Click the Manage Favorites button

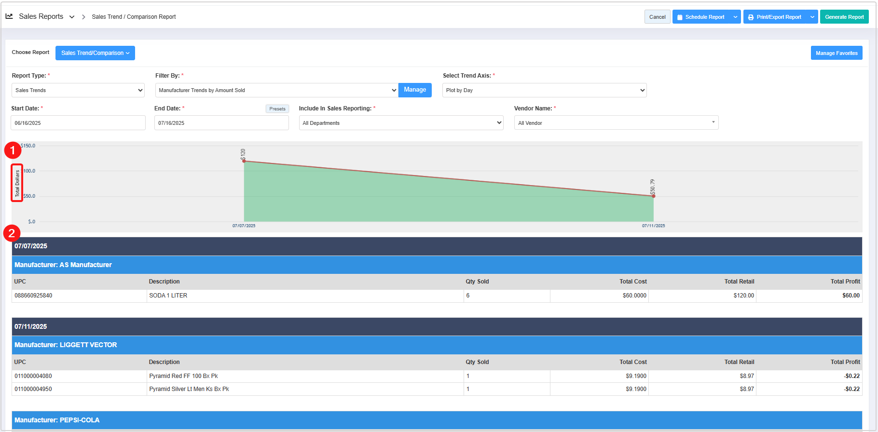pos(837,53)
